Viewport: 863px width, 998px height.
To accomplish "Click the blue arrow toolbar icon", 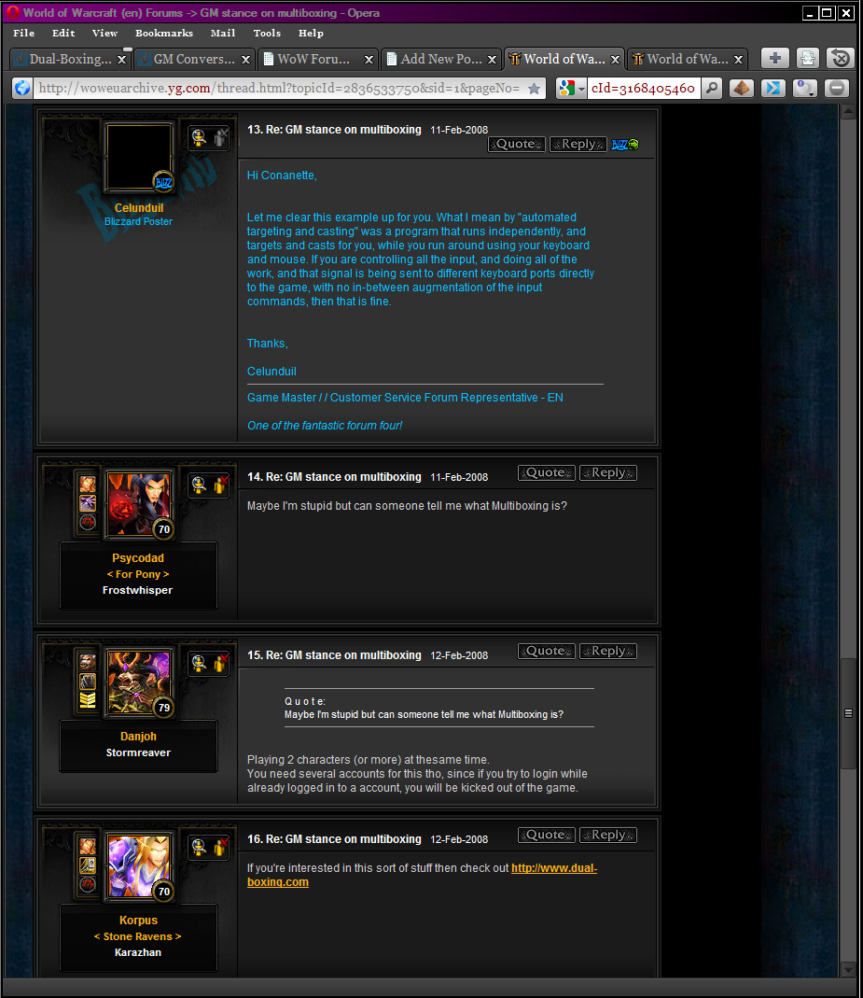I will tap(773, 88).
